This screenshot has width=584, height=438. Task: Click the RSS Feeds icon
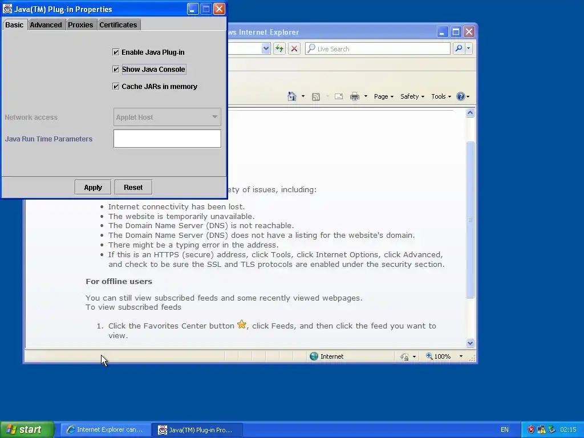point(316,97)
